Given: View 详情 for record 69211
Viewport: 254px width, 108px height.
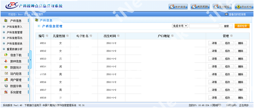Looking at the screenshot, I should pos(214,43).
